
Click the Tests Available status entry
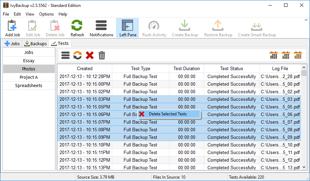(x=246, y=177)
